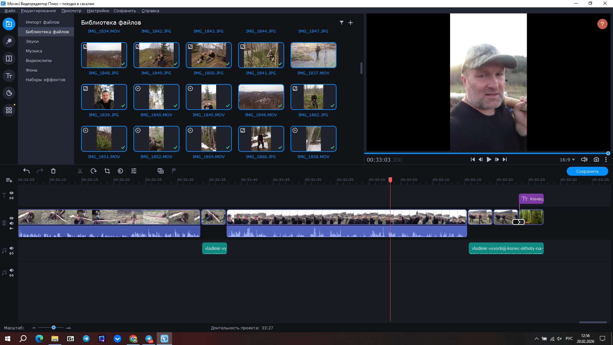
Task: Take a snapshot with camera icon
Action: click(596, 159)
